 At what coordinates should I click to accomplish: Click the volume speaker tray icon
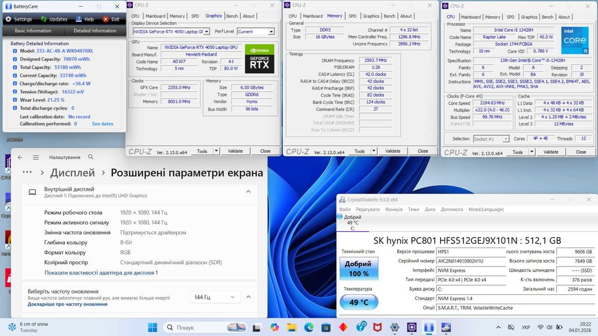pyautogui.click(x=550, y=327)
